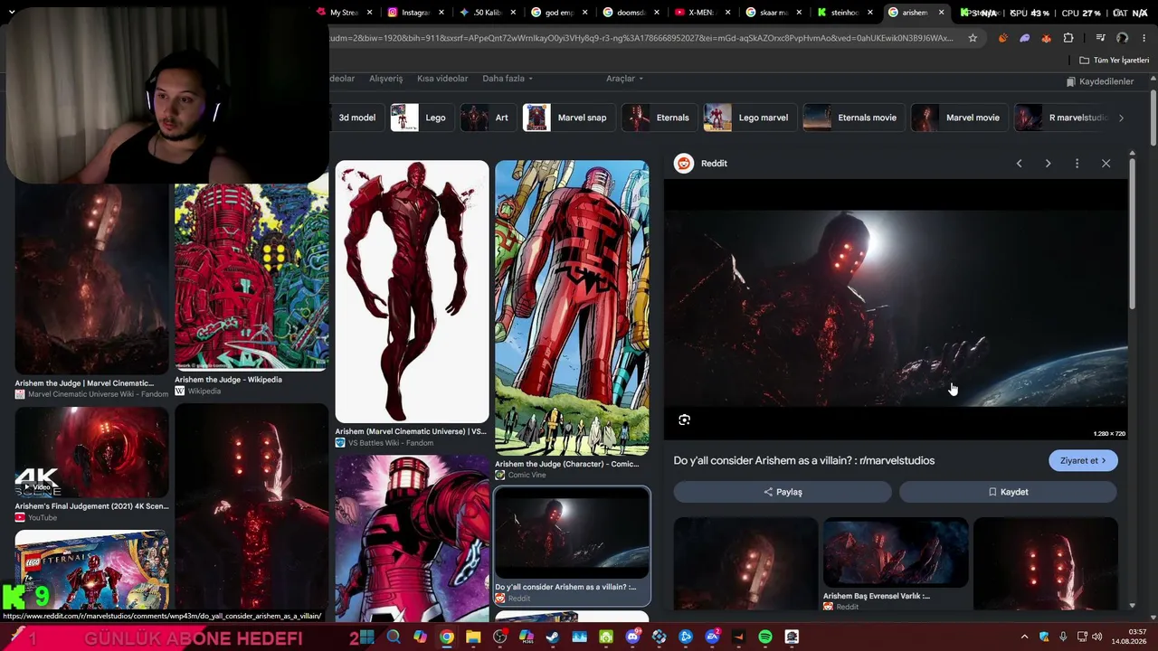The width and height of the screenshot is (1158, 651).
Task: Filter by the 'Art' chip
Action: click(x=487, y=118)
